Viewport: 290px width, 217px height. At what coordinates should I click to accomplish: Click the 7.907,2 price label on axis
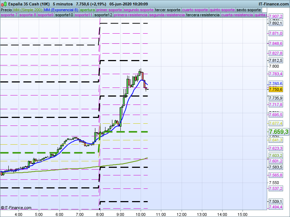tap(276, 17)
